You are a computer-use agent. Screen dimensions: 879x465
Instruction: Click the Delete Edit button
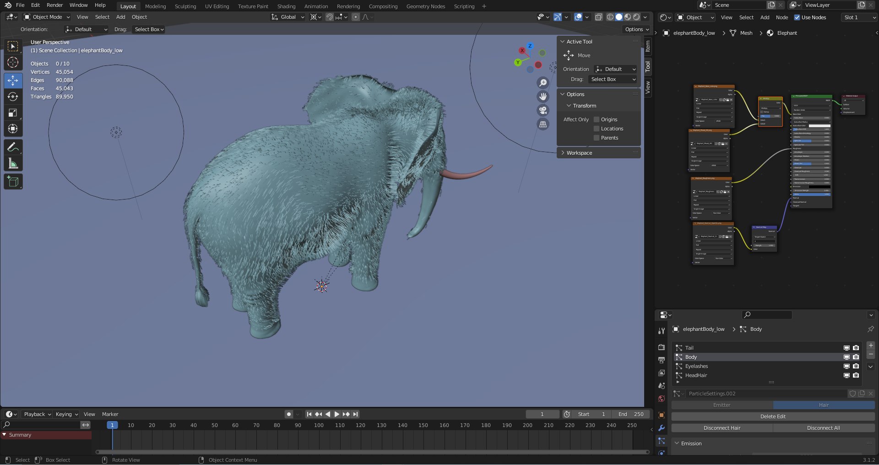click(x=773, y=416)
